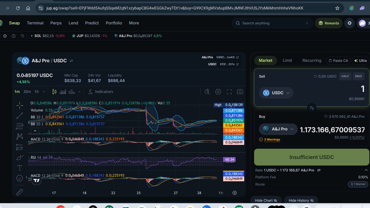Open the Swap page
The width and height of the screenshot is (370, 208).
(14, 23)
